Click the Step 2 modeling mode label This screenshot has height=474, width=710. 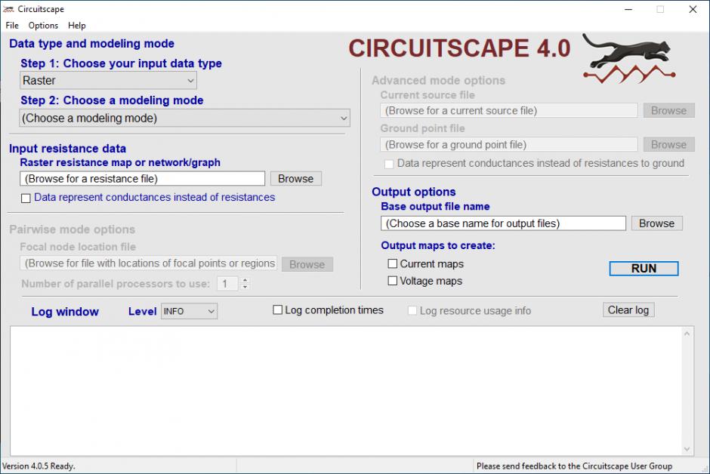tap(112, 100)
